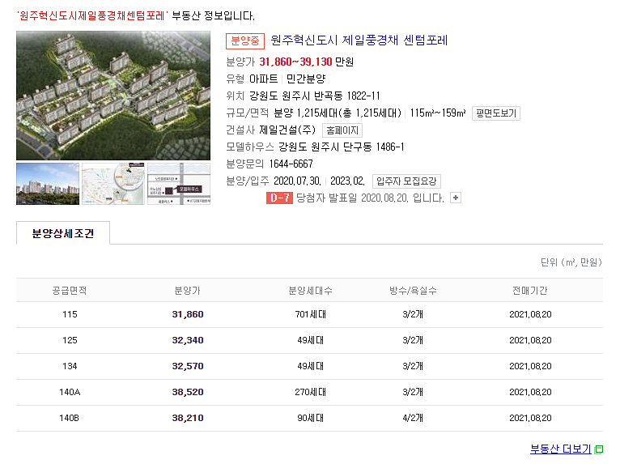Open the 평면도보기 floor plan button
Screen dimensions: 620x464
tap(496, 113)
